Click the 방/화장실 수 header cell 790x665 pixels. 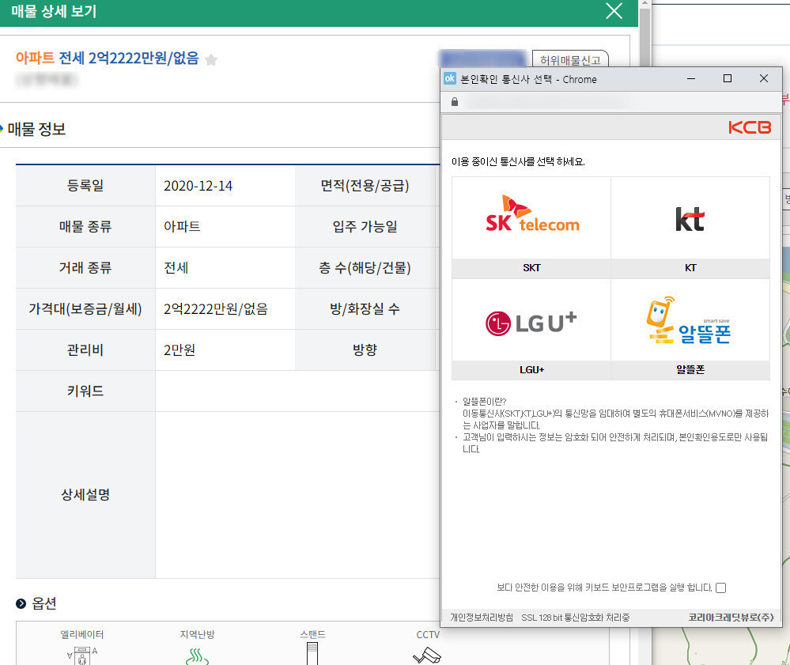click(365, 309)
